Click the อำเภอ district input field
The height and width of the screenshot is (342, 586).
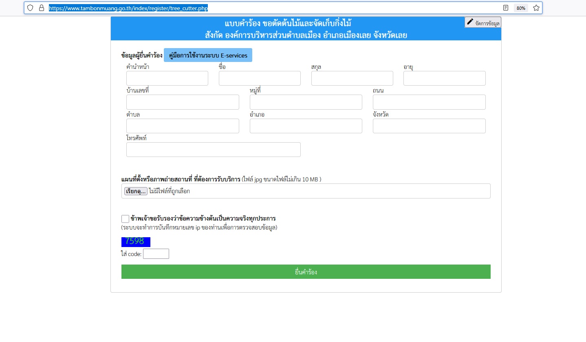tap(306, 126)
